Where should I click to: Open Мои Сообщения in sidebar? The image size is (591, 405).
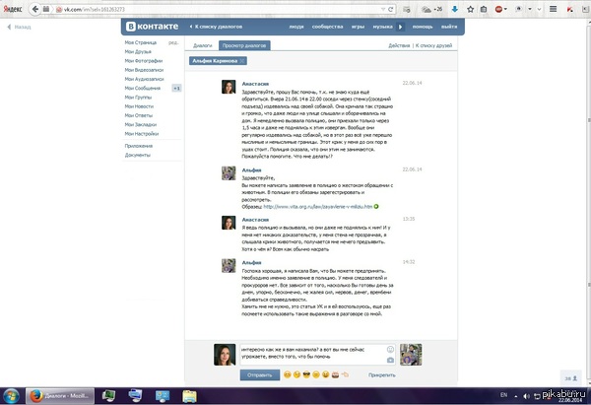click(143, 88)
